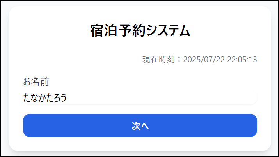Select the 宿泊予約システム heading

(x=140, y=30)
